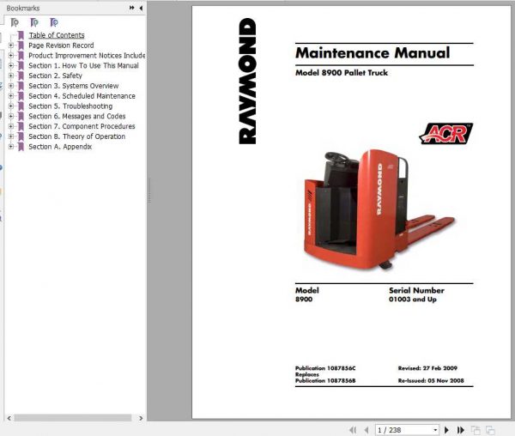Click the panel splitter handle between panes
The height and width of the screenshot is (436, 515).
coord(149,191)
